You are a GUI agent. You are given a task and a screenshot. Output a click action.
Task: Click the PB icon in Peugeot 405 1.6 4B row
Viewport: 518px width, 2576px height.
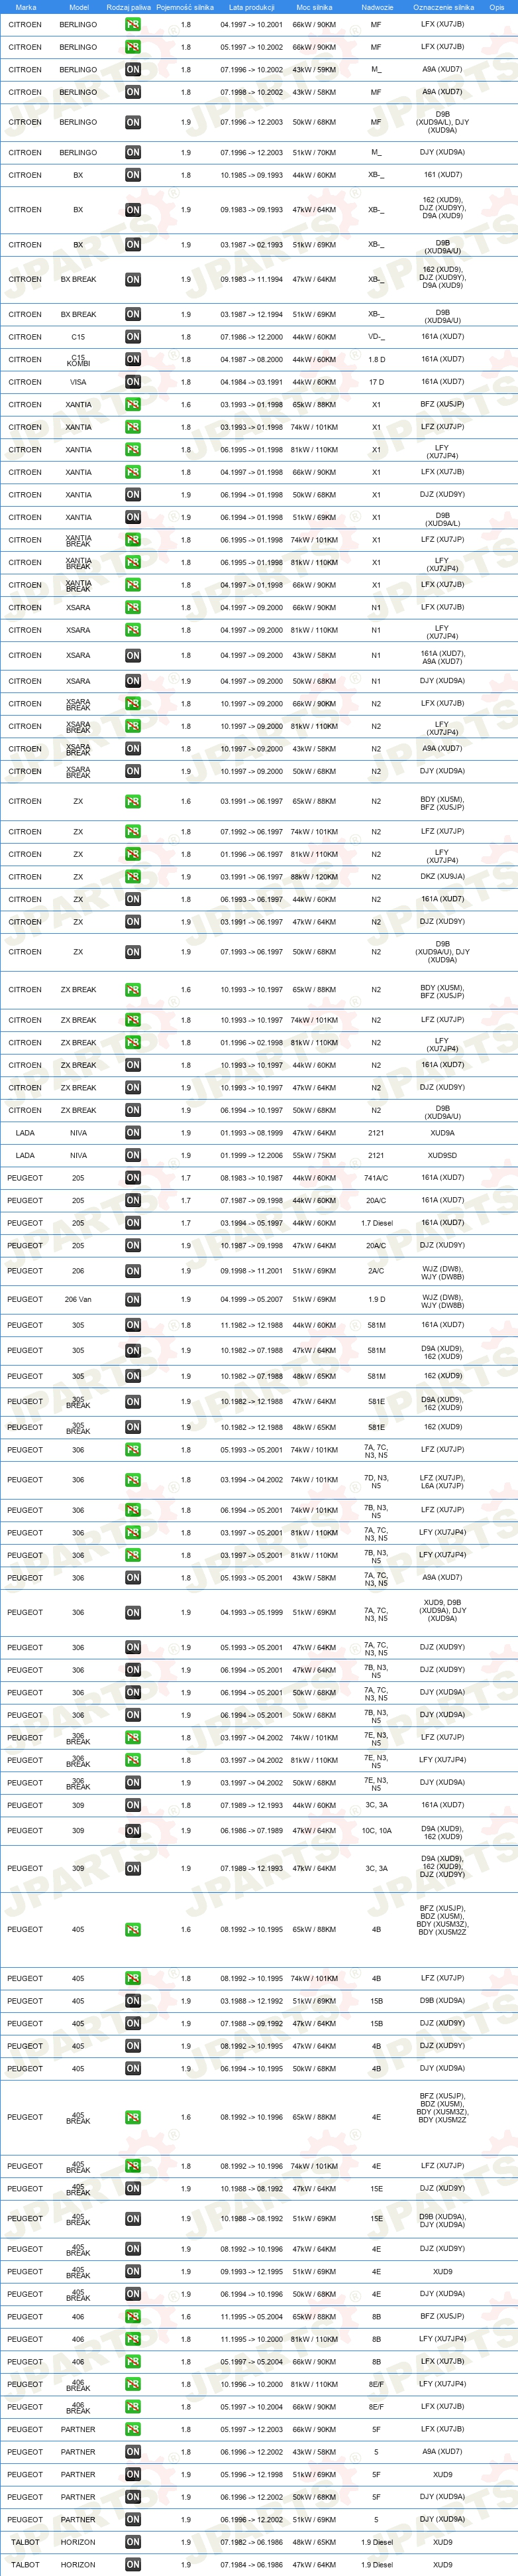pos(132,1930)
